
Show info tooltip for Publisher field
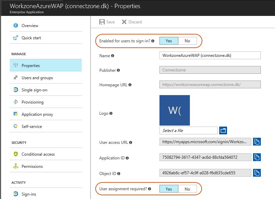pos(118,70)
